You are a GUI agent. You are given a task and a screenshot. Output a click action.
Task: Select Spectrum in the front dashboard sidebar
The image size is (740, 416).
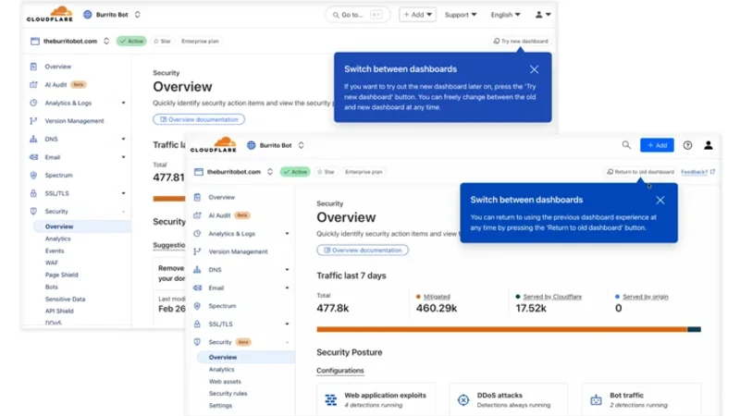click(222, 306)
